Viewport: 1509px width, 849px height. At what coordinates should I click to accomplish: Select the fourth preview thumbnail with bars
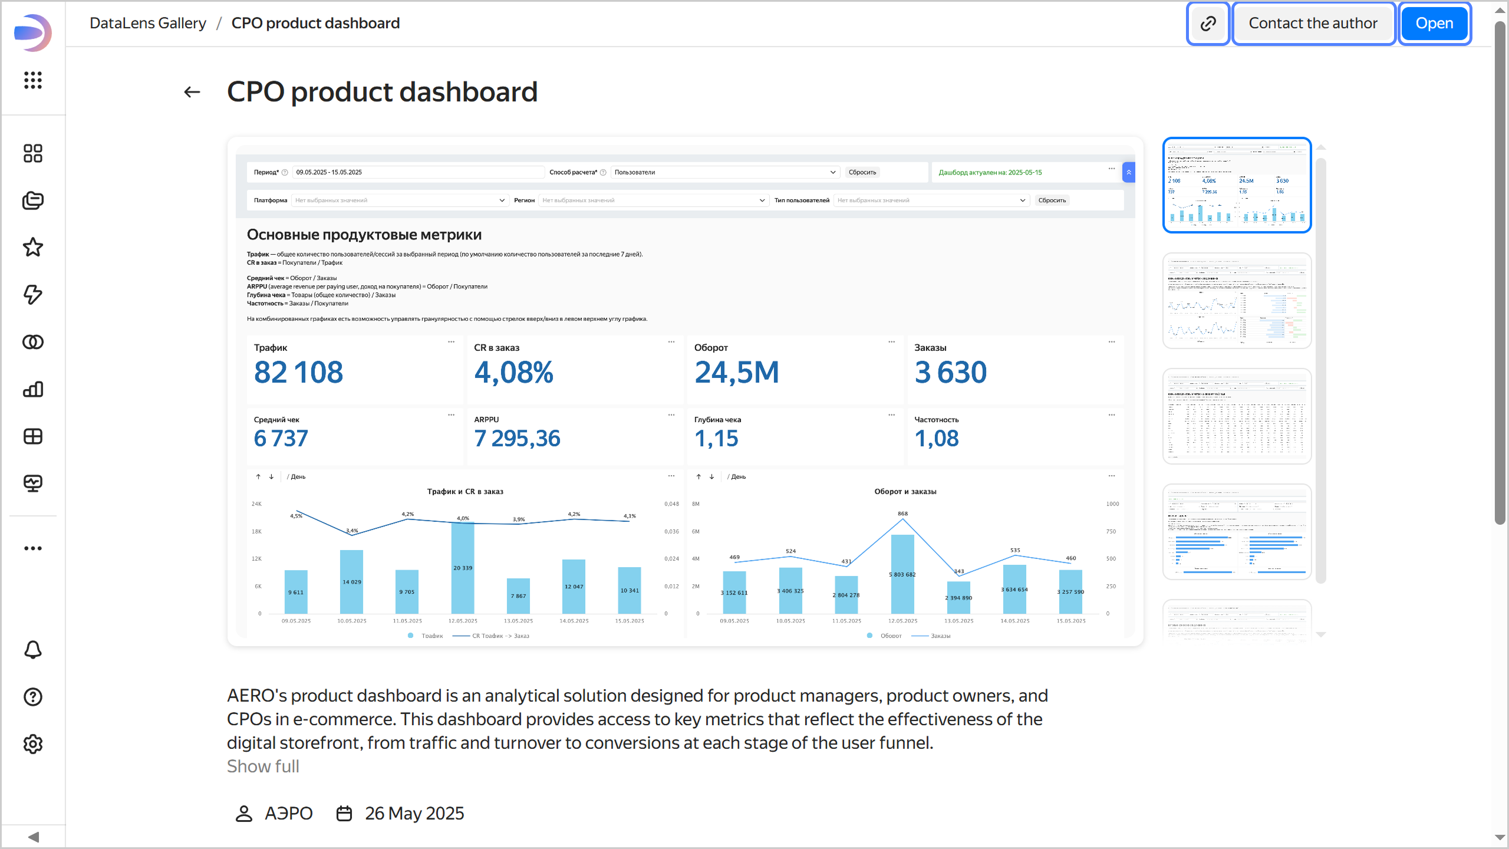[1237, 532]
